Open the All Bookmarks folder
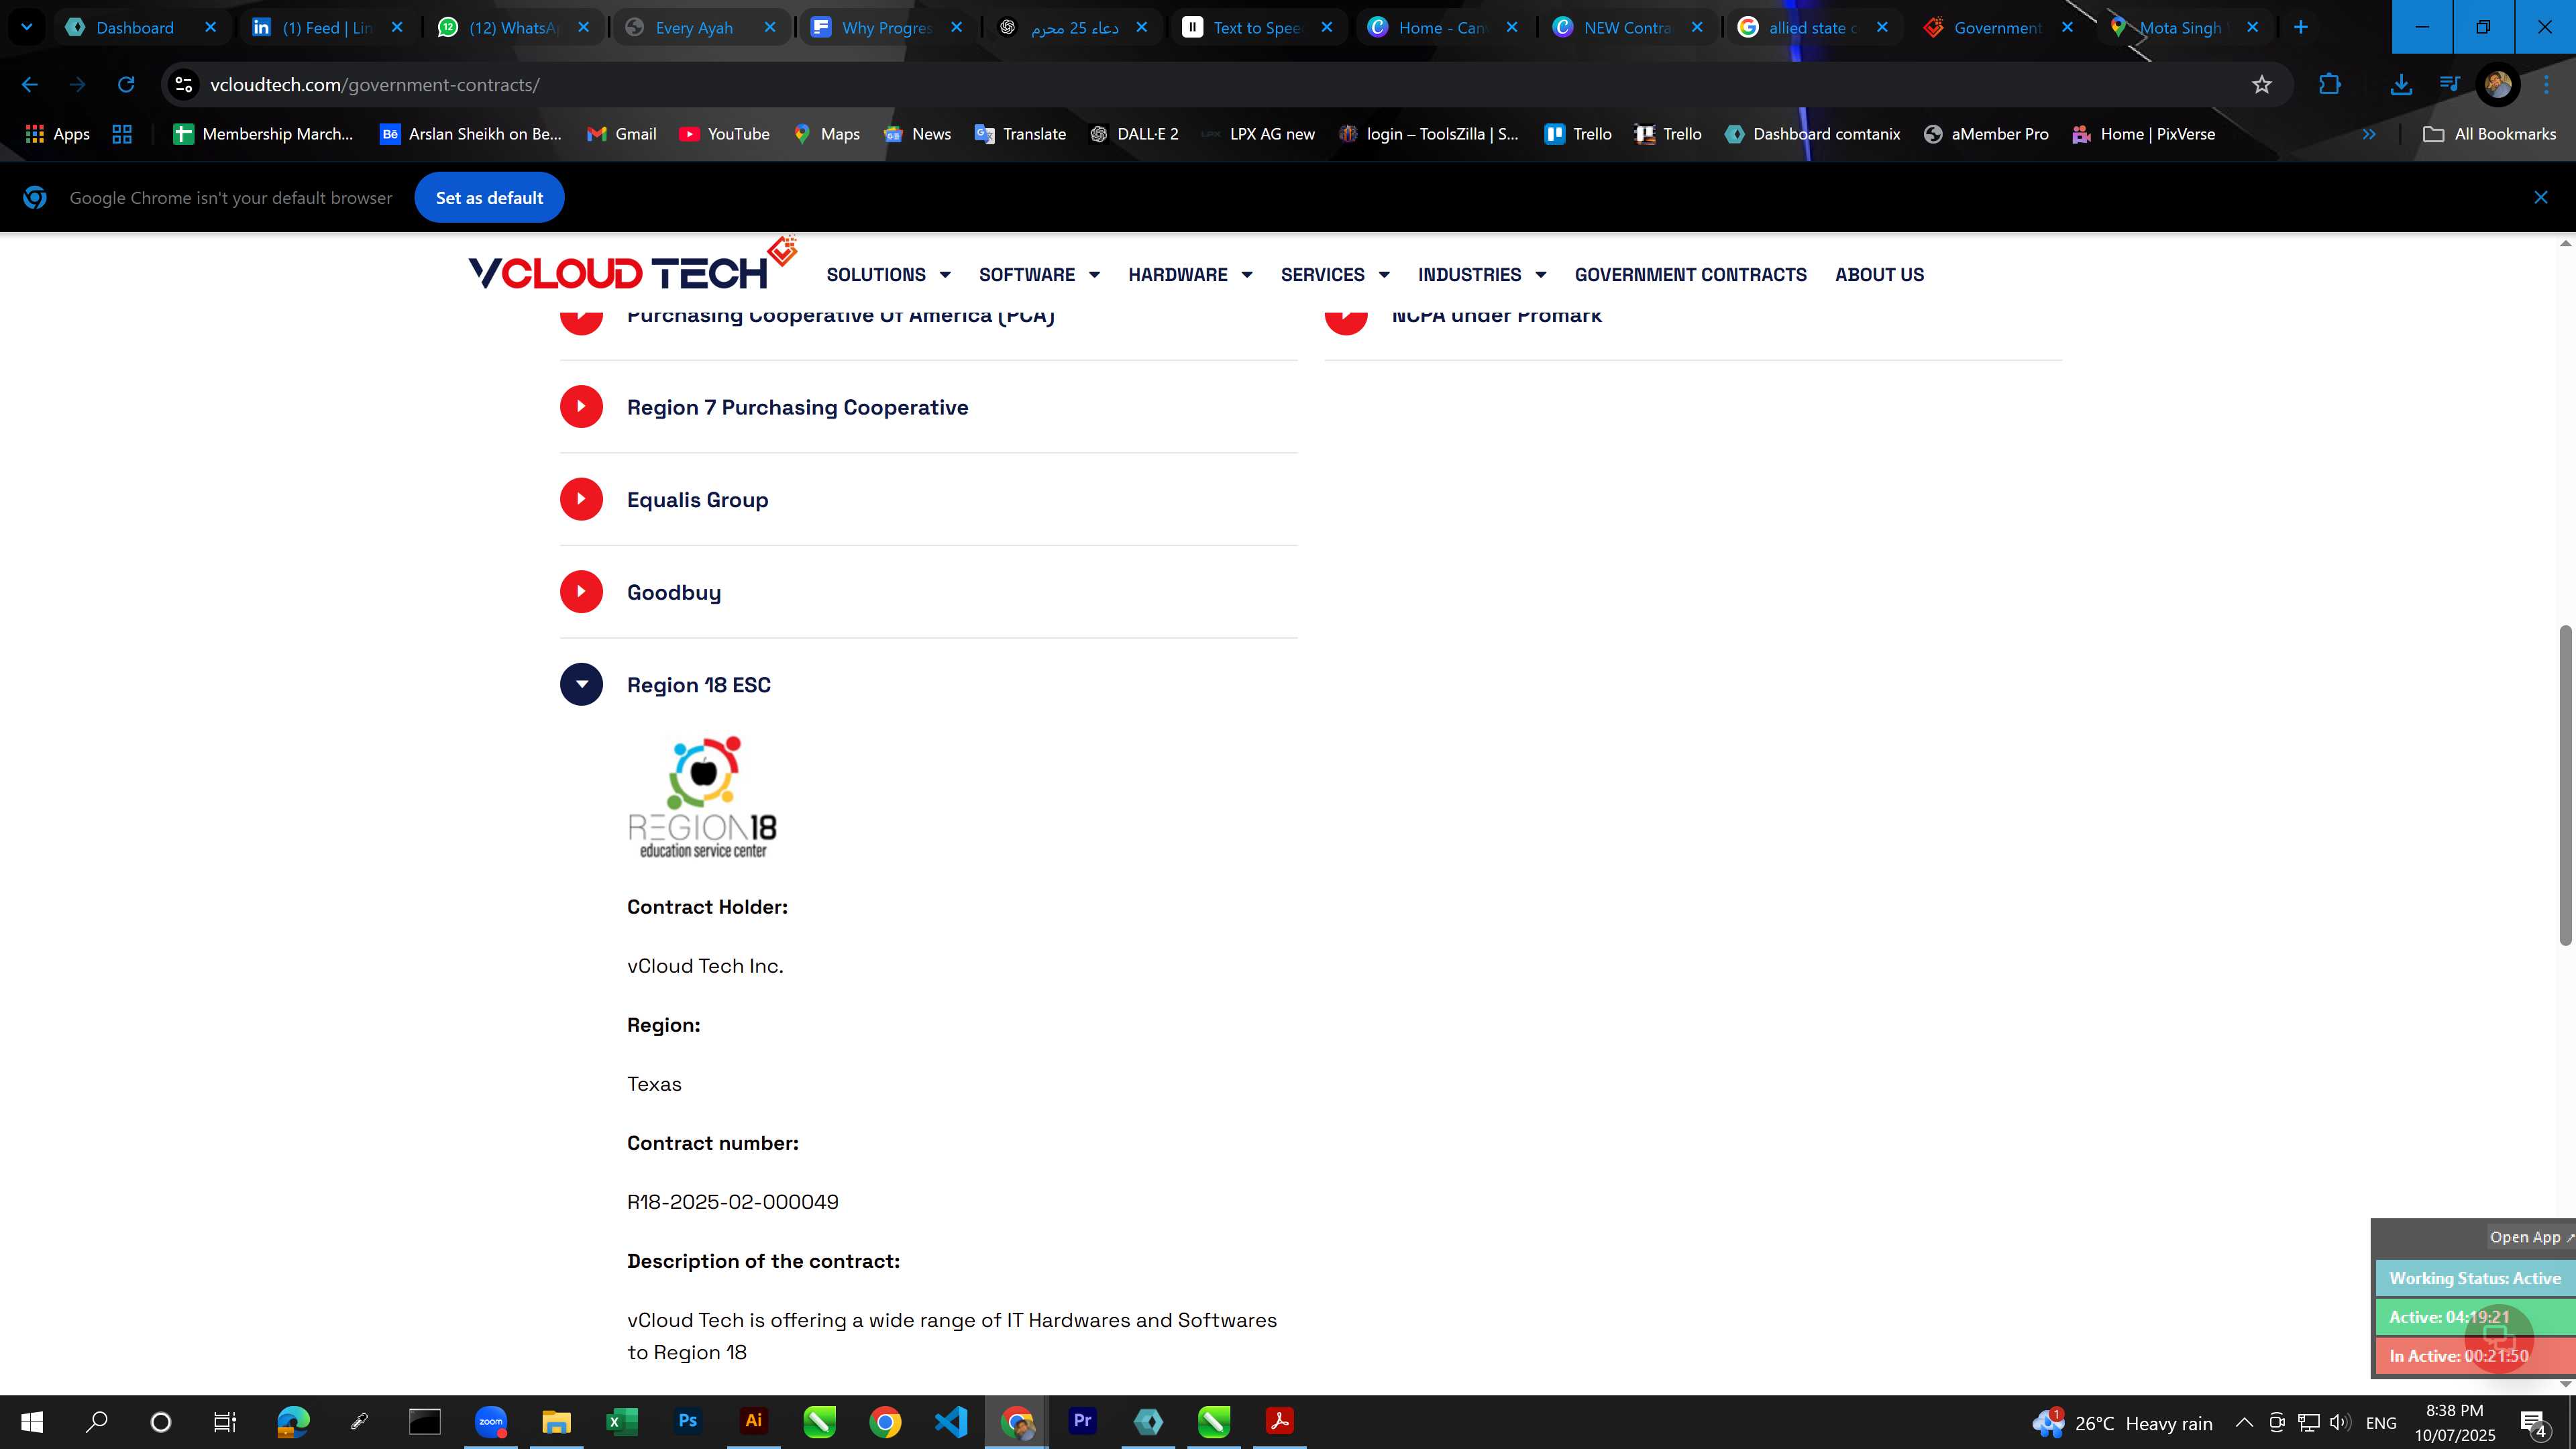2576x1449 pixels. tap(2490, 134)
